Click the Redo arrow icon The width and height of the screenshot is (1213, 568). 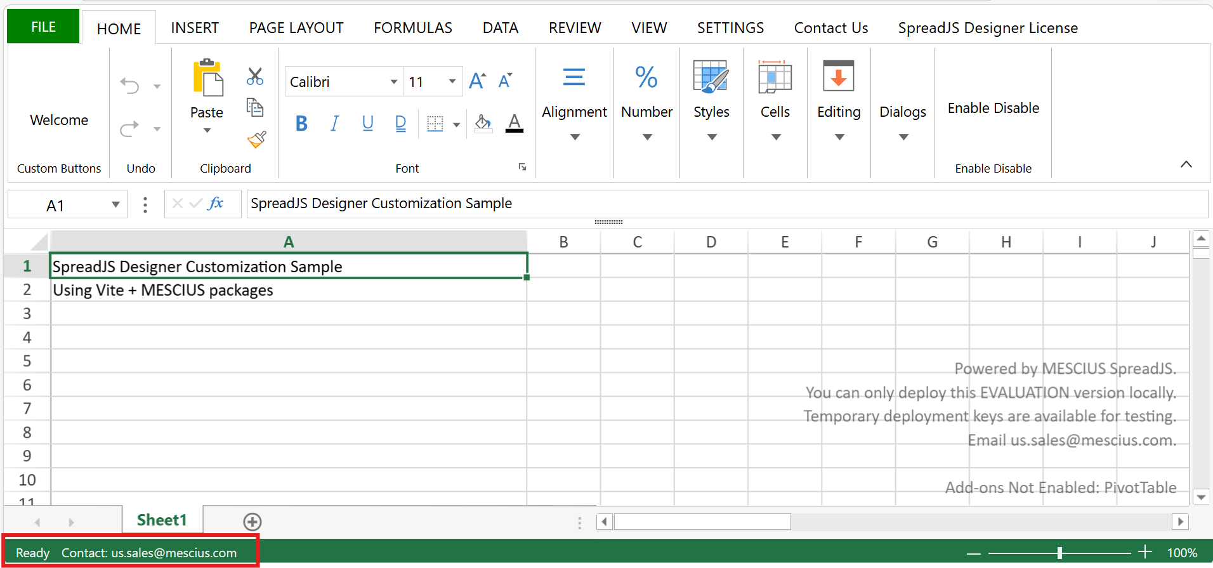(130, 129)
